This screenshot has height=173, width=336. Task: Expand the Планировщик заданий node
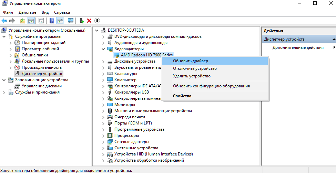point(11,43)
